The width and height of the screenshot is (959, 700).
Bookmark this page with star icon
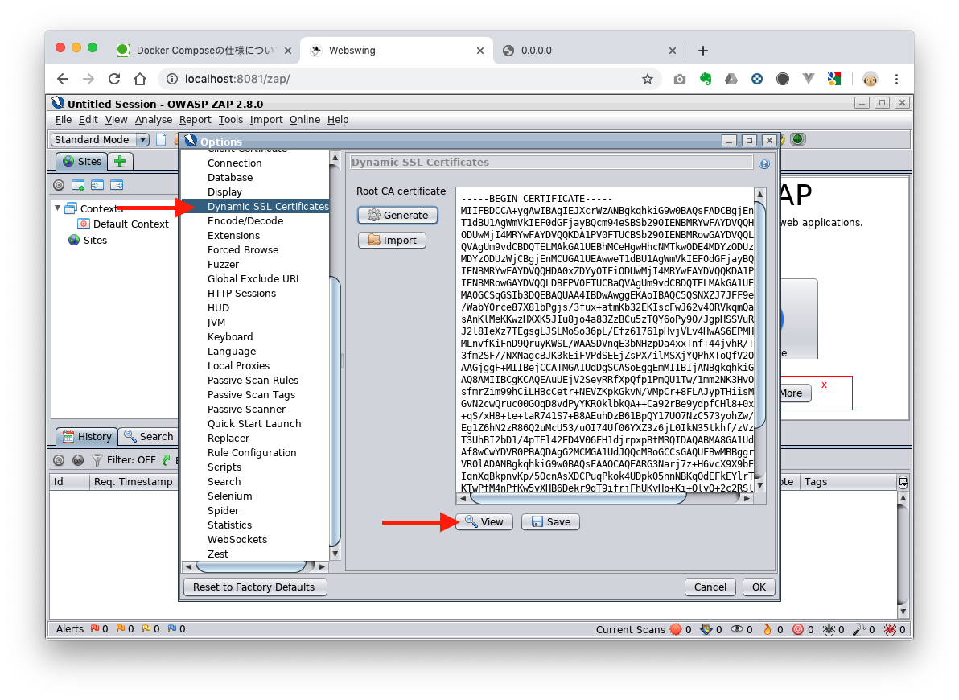(647, 79)
